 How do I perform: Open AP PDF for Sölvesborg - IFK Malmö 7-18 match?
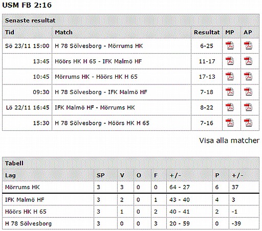[248, 92]
